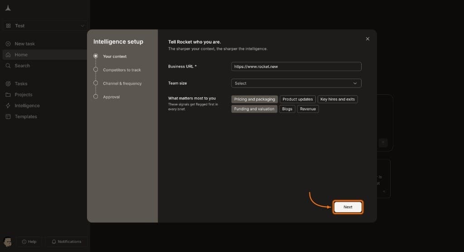Screen dimensions: 464x252
Task: Open the Notifications button
Action: tap(66, 242)
